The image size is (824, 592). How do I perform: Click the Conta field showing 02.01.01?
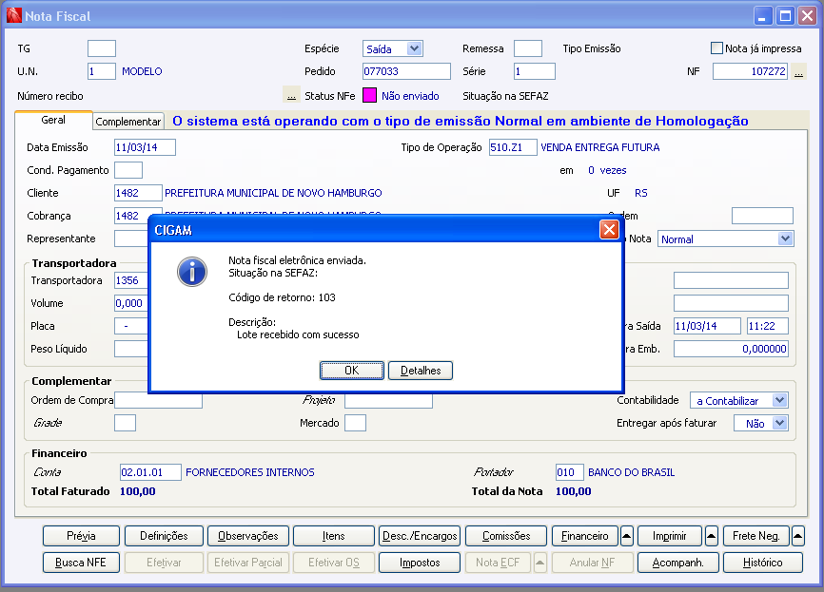[x=150, y=472]
